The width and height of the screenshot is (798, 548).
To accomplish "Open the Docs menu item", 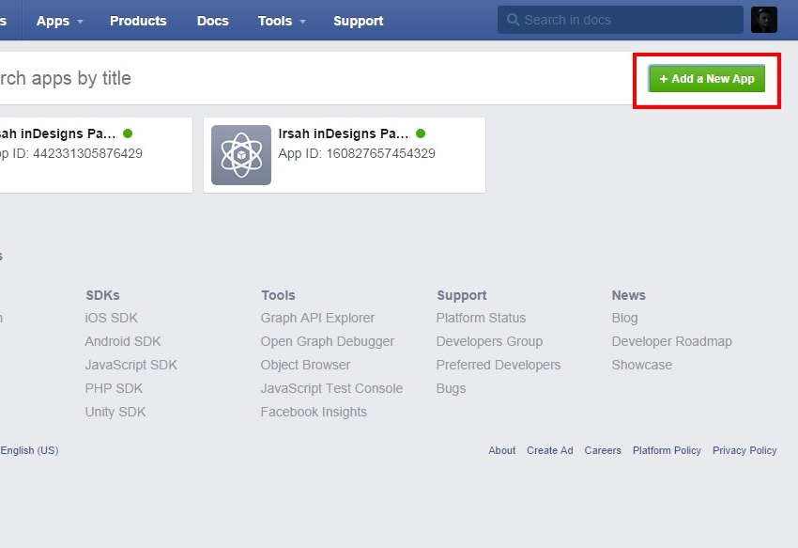I will point(213,21).
